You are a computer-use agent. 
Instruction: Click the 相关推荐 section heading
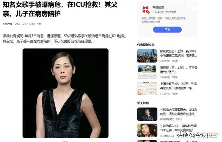(143, 103)
